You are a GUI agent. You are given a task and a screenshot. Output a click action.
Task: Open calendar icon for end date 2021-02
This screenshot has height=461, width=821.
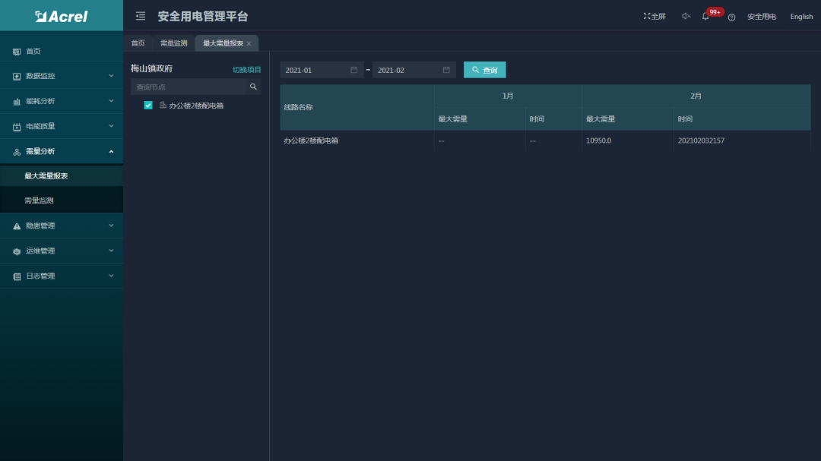[446, 70]
